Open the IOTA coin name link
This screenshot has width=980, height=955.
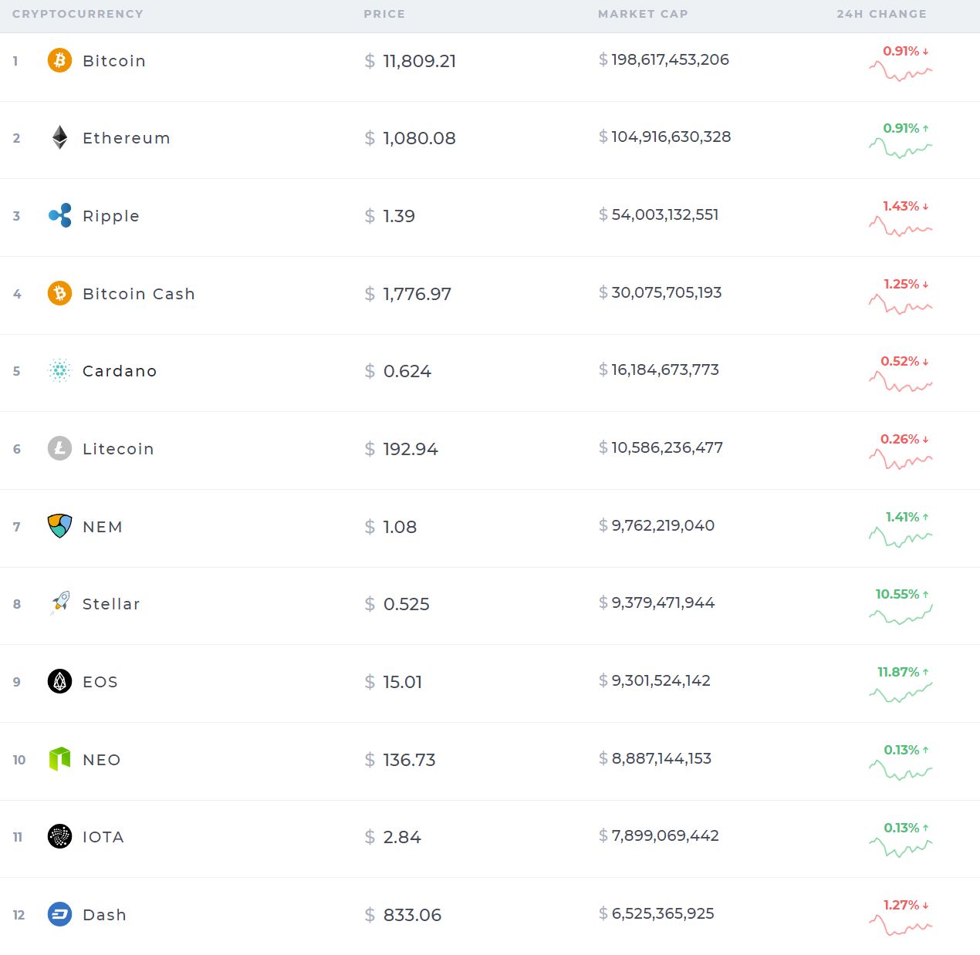pos(103,837)
